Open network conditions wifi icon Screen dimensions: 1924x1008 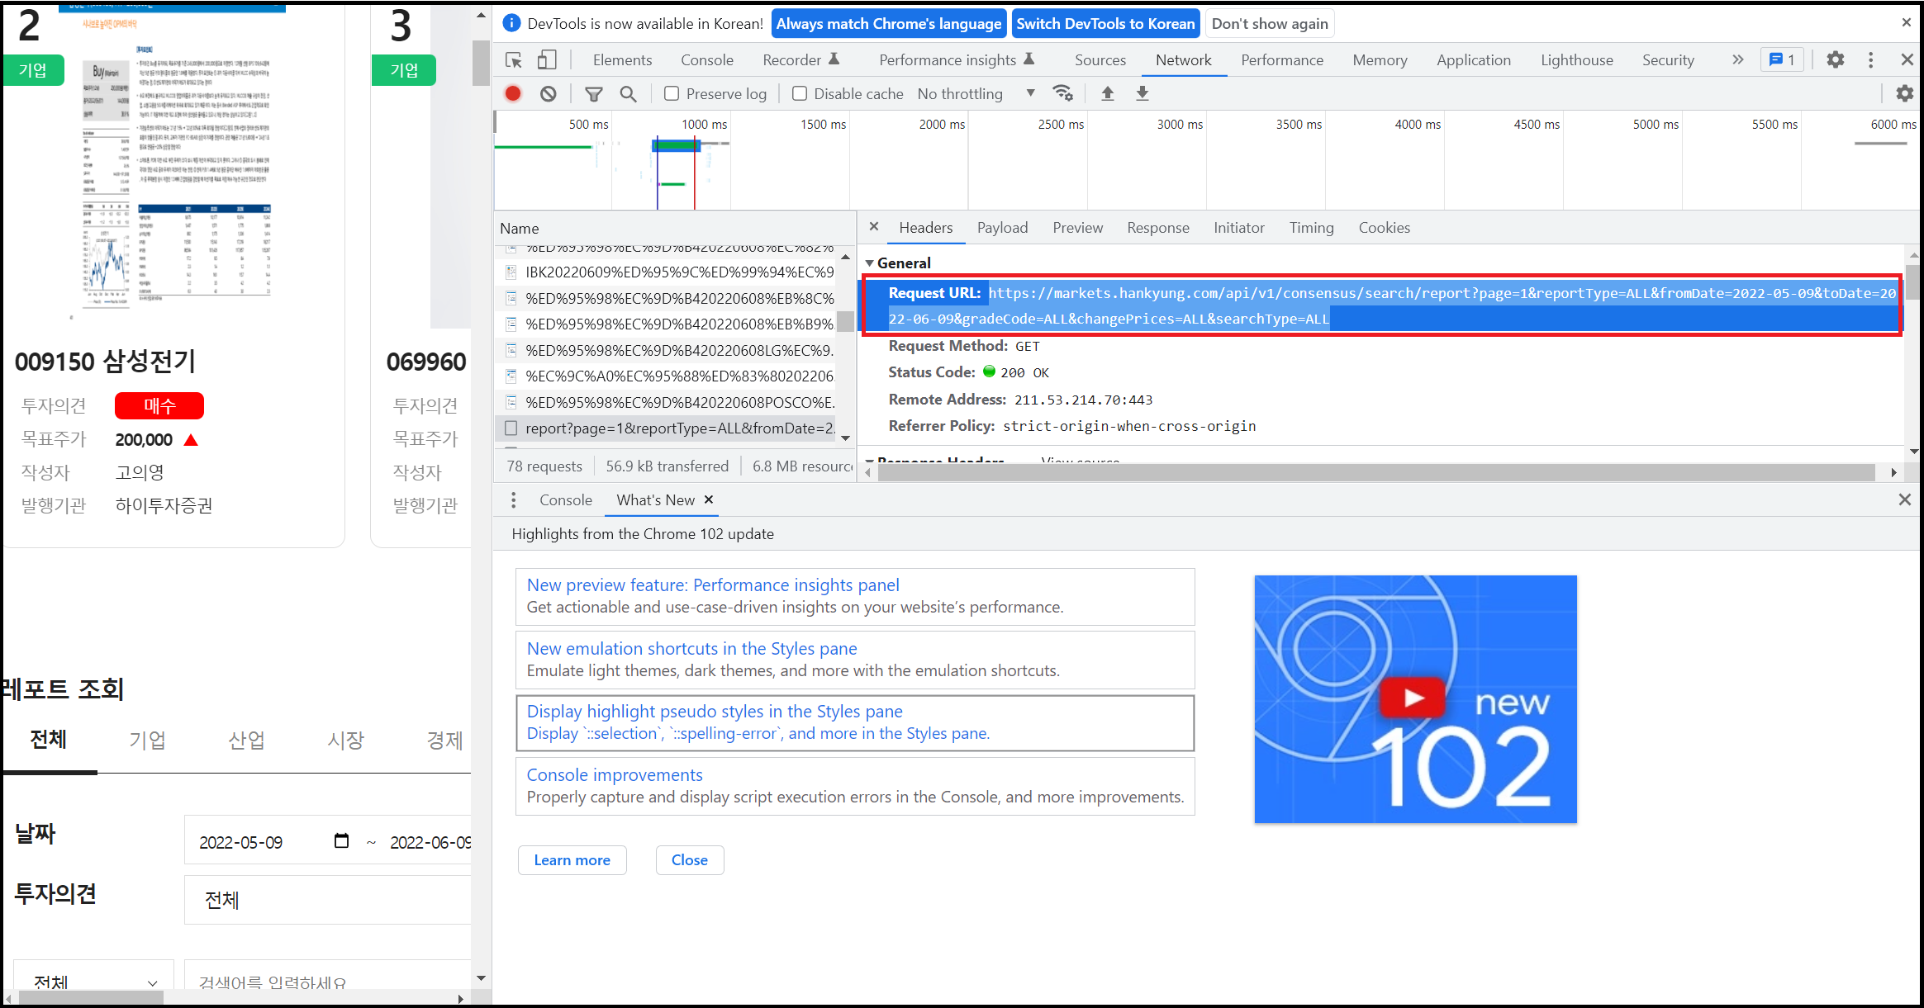pos(1063,93)
